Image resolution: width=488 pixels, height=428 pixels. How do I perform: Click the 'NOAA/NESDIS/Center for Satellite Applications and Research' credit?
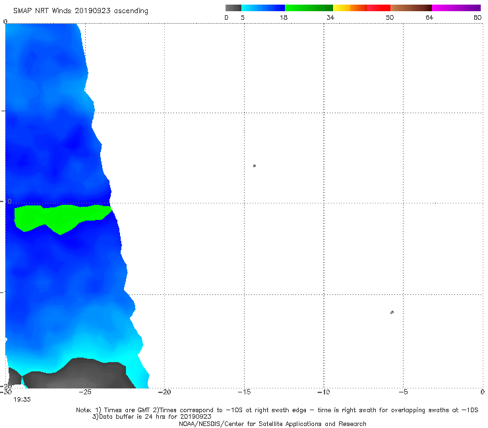click(272, 424)
